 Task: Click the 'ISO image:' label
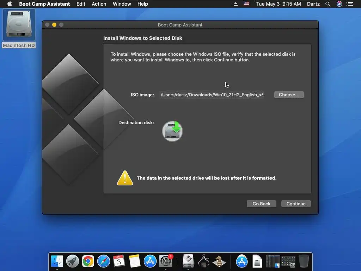[142, 95]
